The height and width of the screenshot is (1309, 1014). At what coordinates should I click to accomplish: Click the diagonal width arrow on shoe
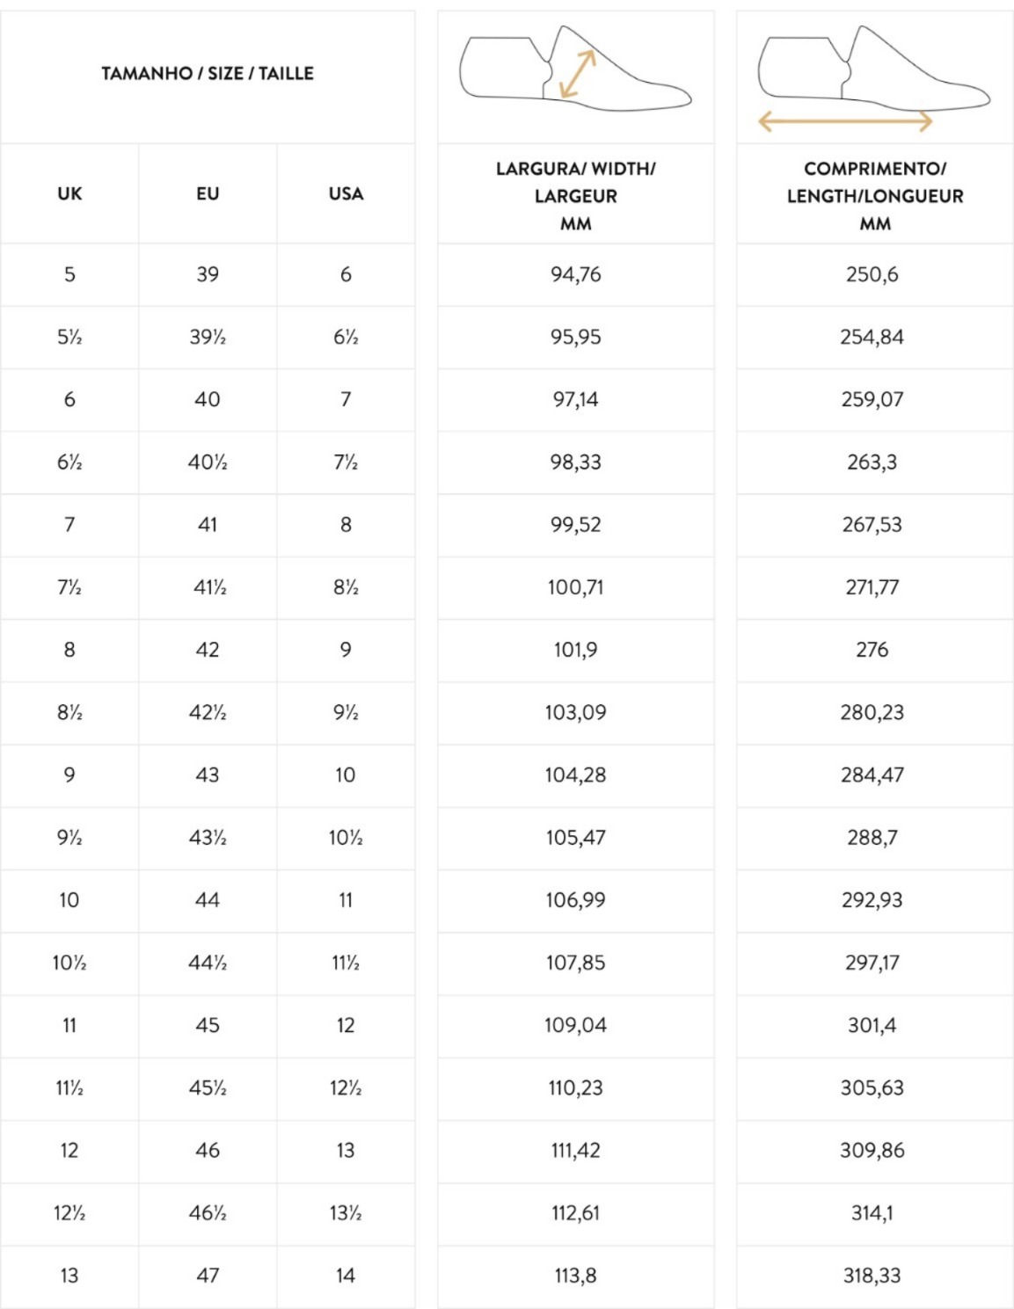tap(578, 74)
